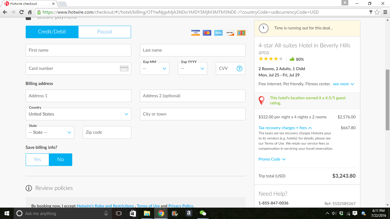
Task: Open the State dropdown
Action: (50, 132)
